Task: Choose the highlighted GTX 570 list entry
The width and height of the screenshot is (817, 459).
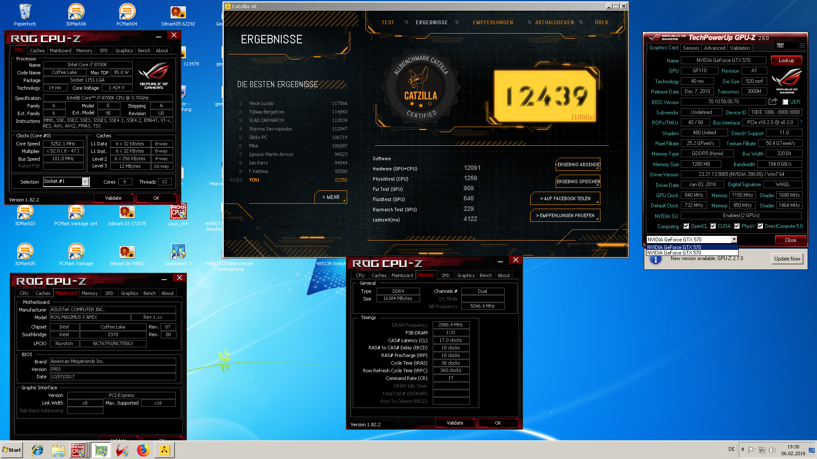Action: click(692, 247)
